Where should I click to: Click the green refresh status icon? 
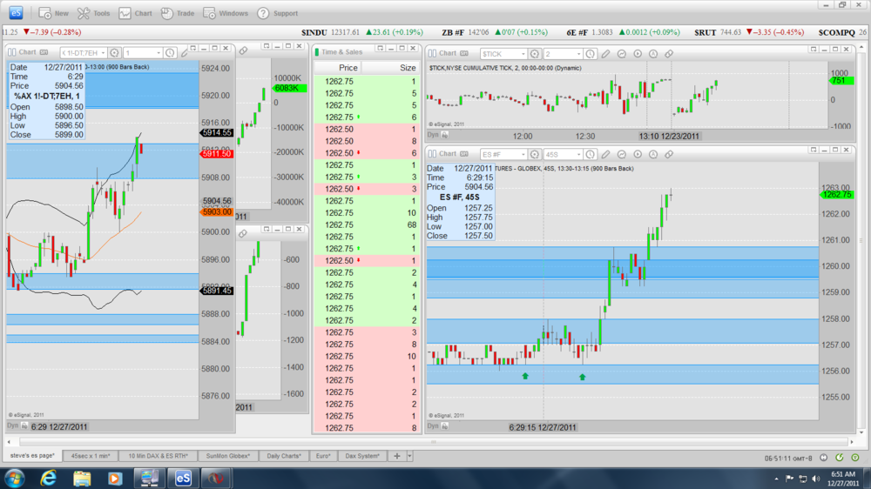tap(840, 458)
